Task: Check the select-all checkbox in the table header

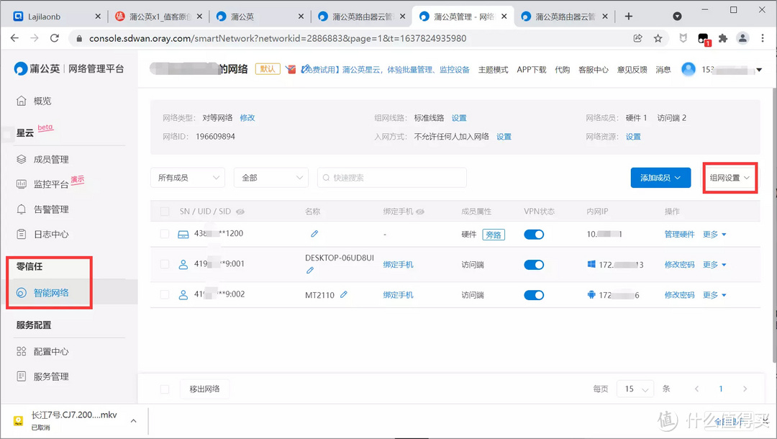Action: [x=164, y=212]
